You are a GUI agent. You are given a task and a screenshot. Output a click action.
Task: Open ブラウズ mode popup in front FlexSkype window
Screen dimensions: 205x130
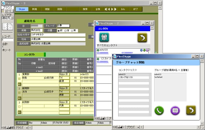pos(133,127)
